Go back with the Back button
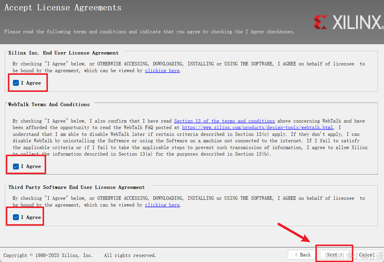 [x=302, y=255]
